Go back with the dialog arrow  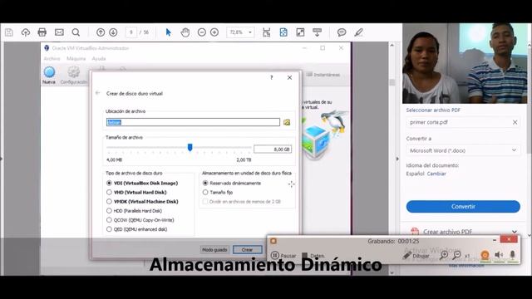pyautogui.click(x=98, y=93)
